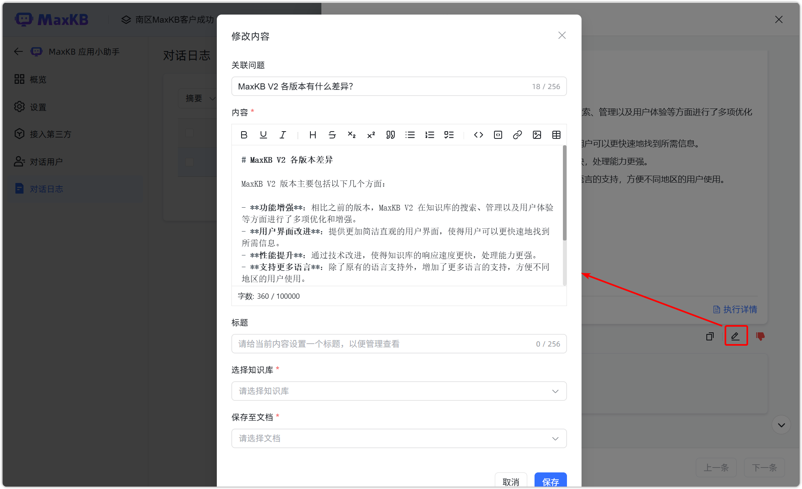This screenshot has width=802, height=489.
Task: Apply strikethrough formatting
Action: pos(332,135)
